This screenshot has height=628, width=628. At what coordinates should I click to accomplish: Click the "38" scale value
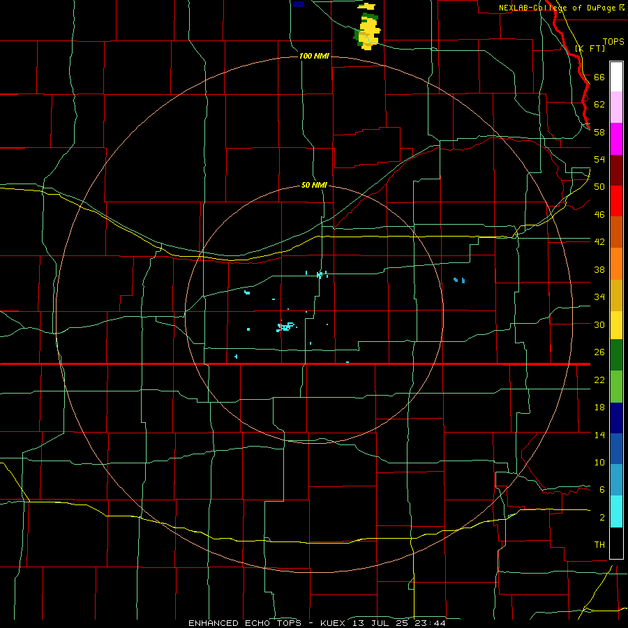coord(599,269)
